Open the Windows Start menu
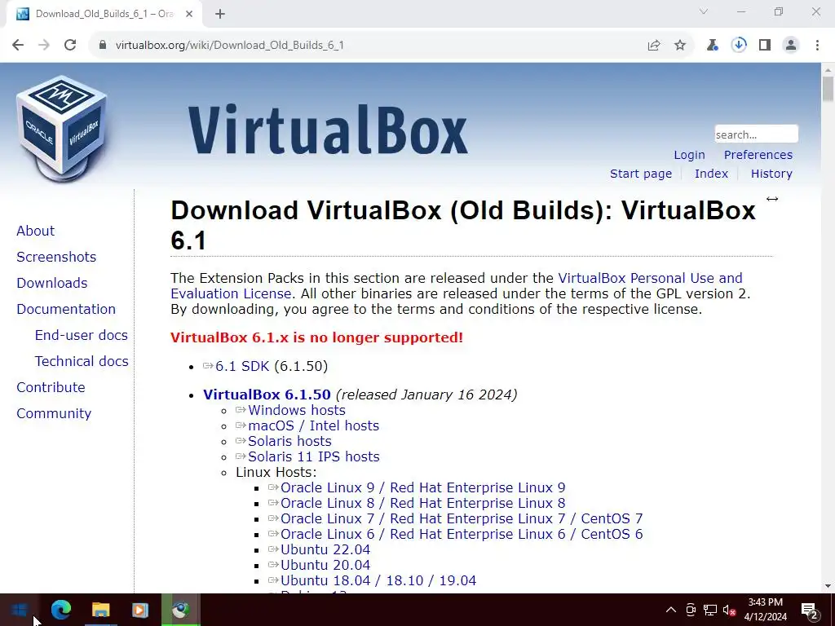This screenshot has height=626, width=835. pyautogui.click(x=20, y=610)
